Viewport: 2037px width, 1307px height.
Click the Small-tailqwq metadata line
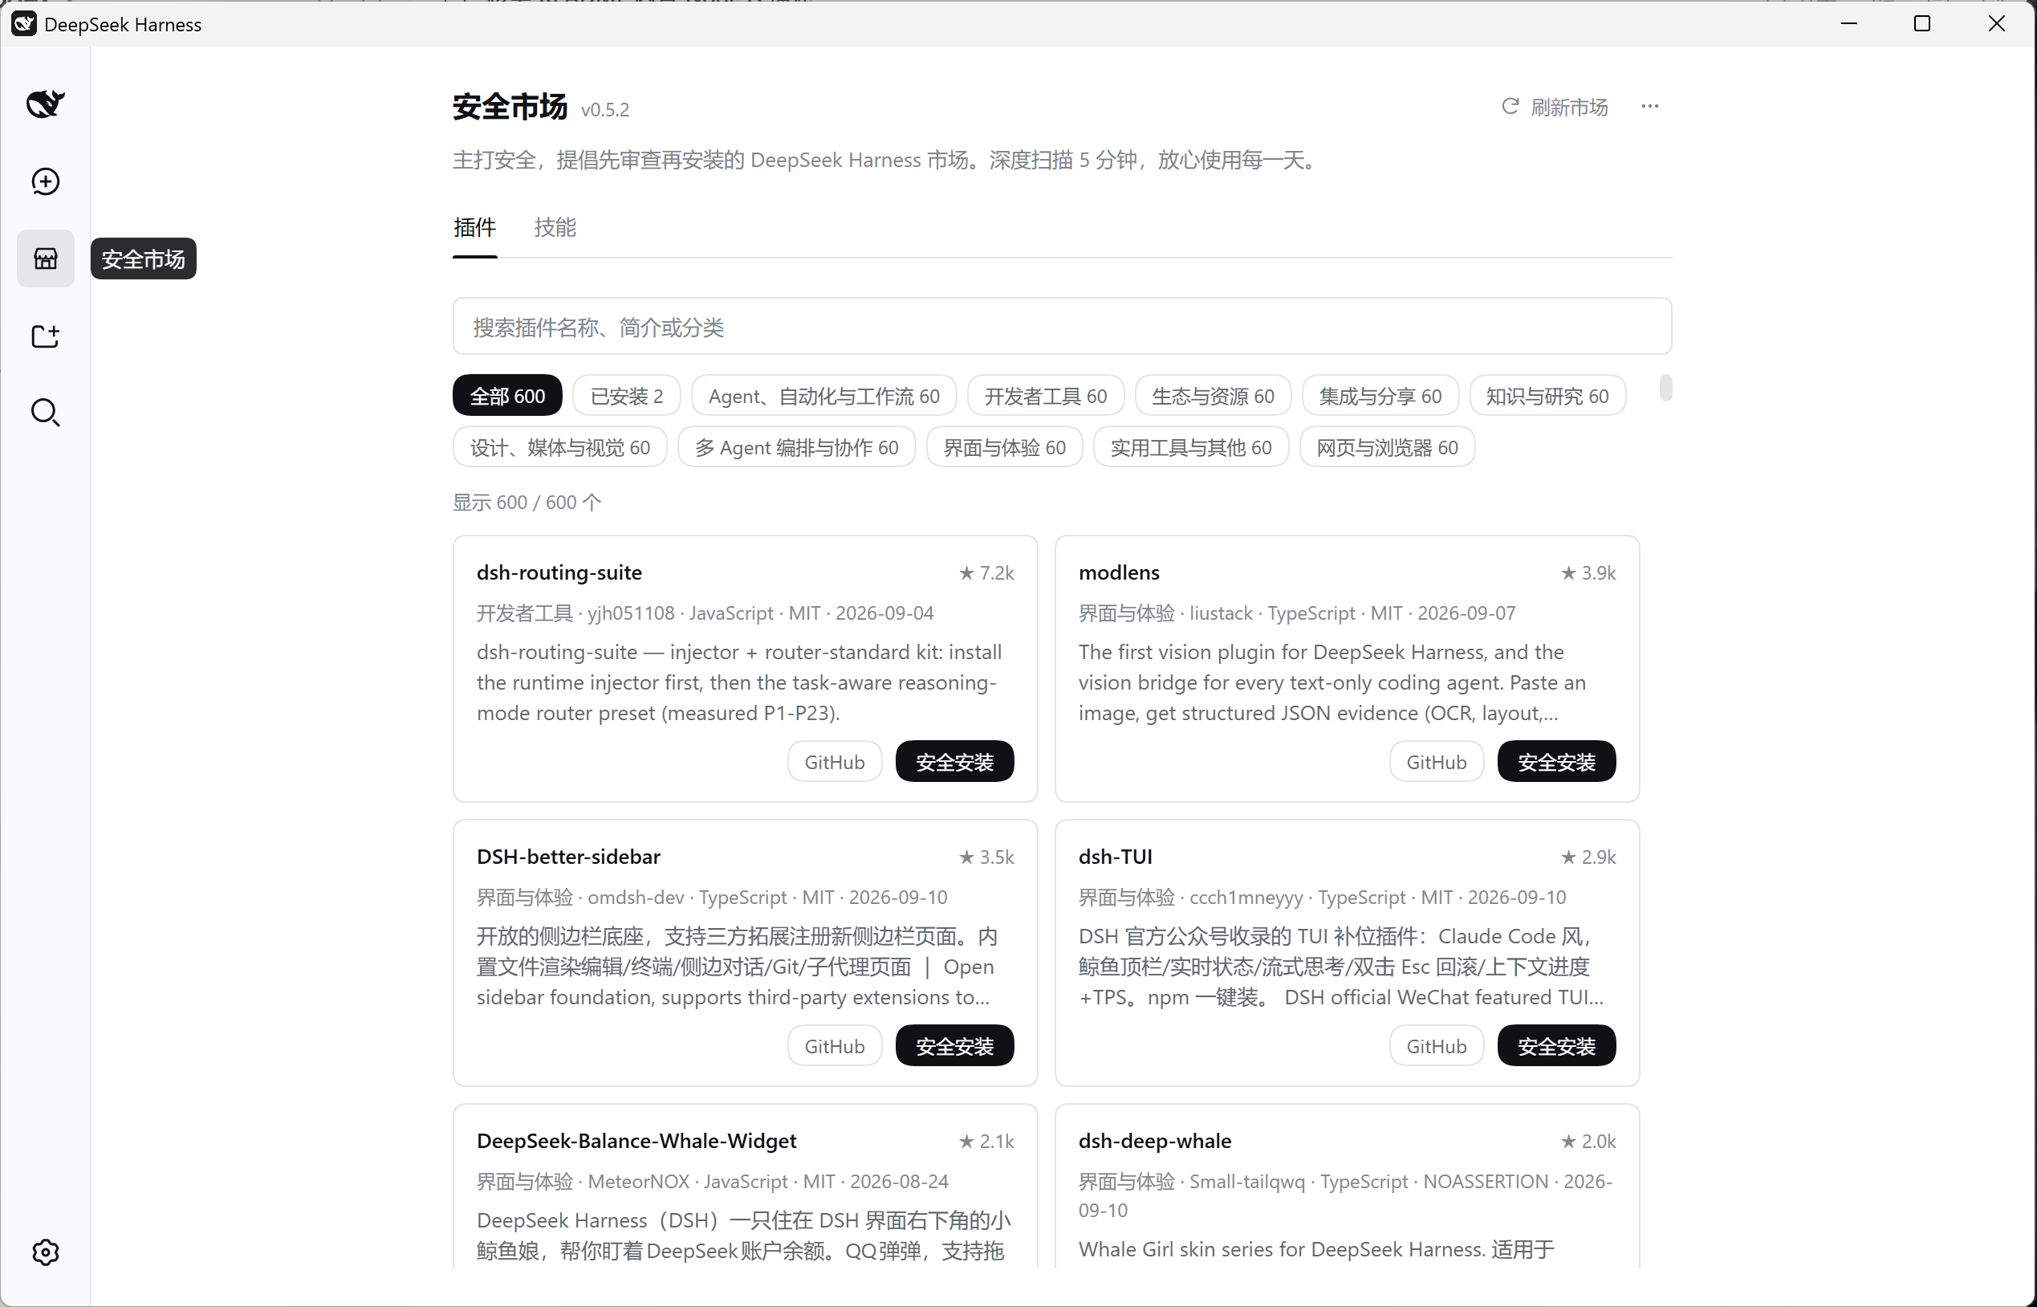click(1345, 1195)
